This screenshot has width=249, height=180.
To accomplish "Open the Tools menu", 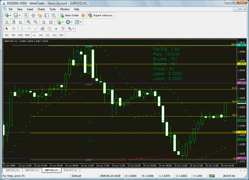I will click(53, 9).
